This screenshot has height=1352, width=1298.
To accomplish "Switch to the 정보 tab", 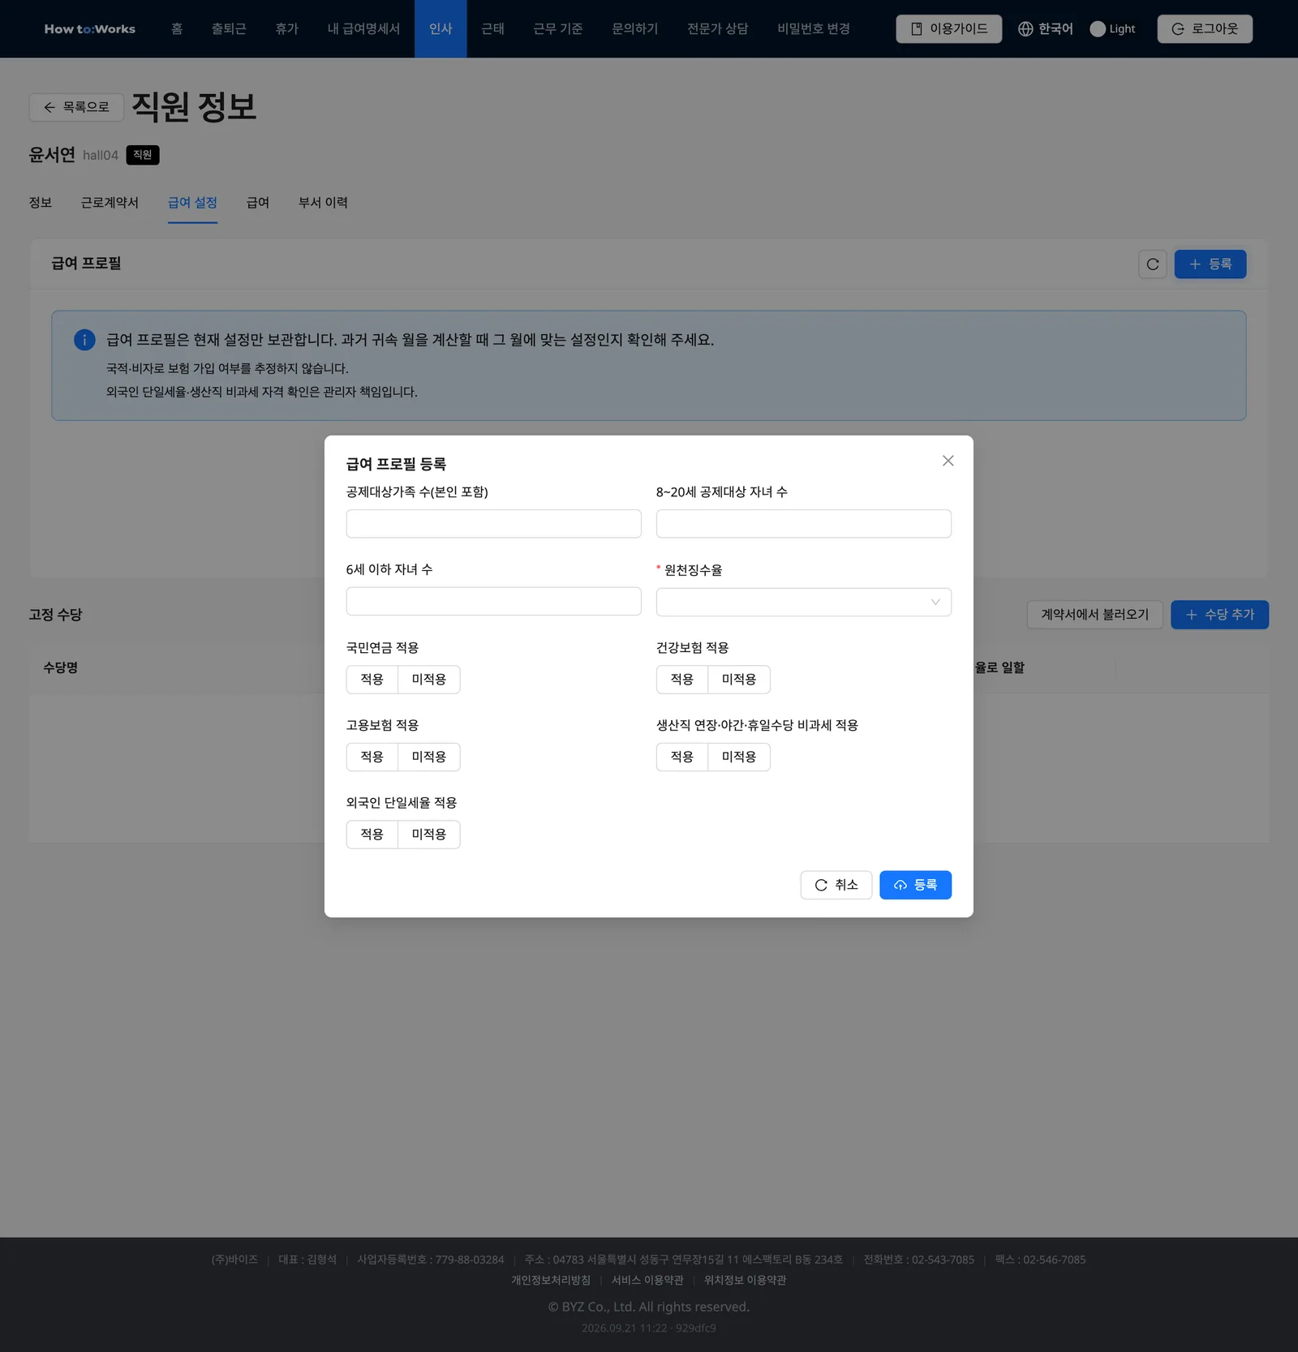I will [x=41, y=203].
